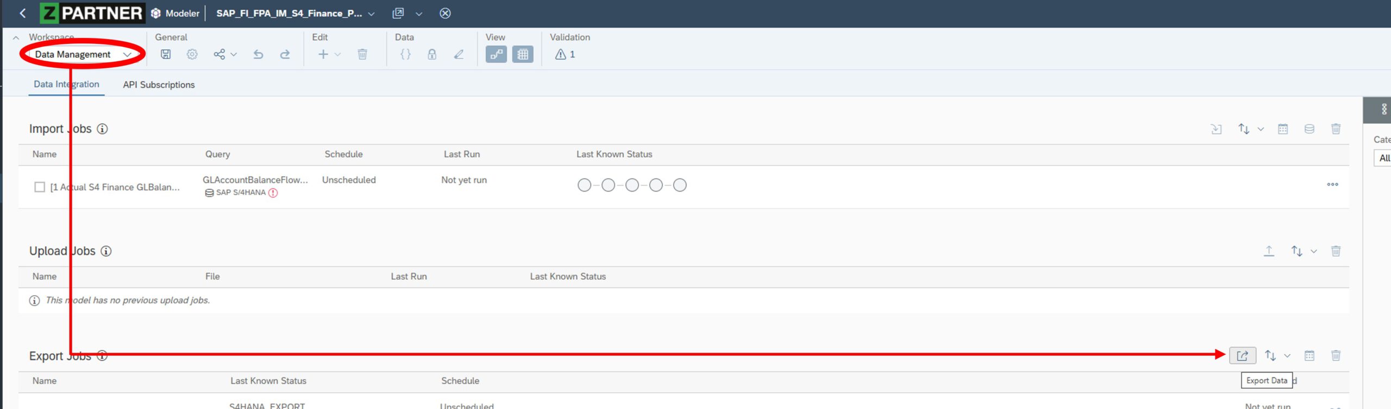Click the Upload Jobs trash icon
This screenshot has width=1391, height=409.
pyautogui.click(x=1336, y=251)
